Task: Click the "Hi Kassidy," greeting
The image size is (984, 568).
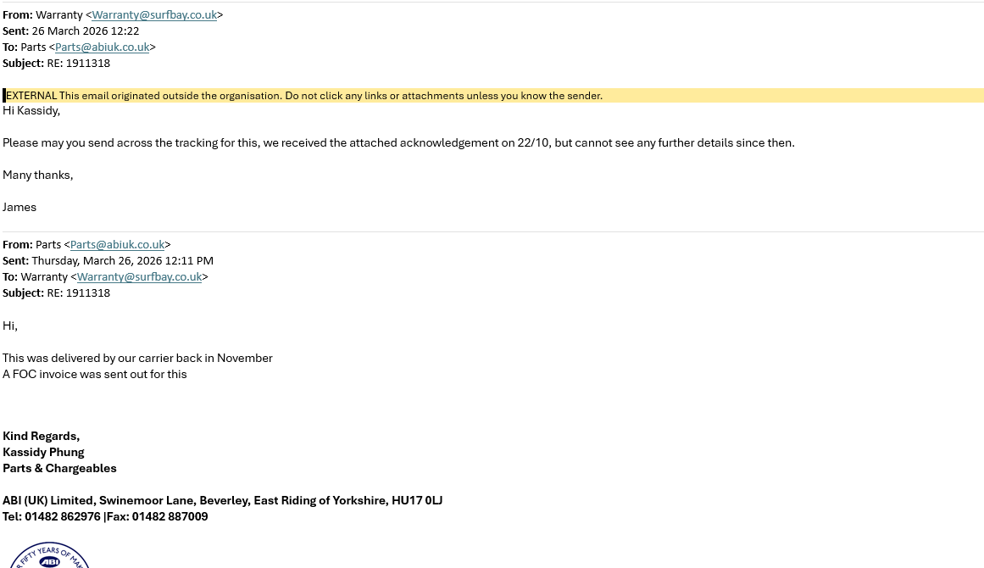Action: click(x=31, y=111)
